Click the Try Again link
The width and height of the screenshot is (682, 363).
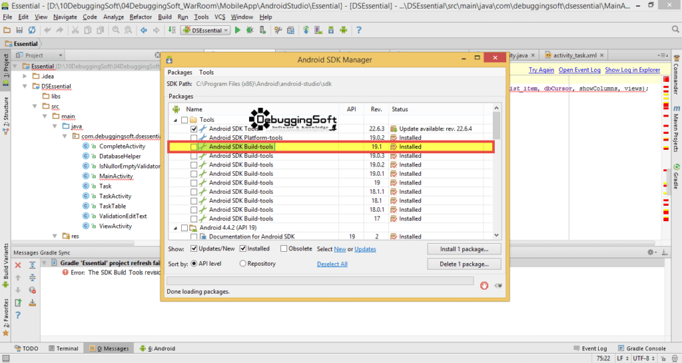541,69
